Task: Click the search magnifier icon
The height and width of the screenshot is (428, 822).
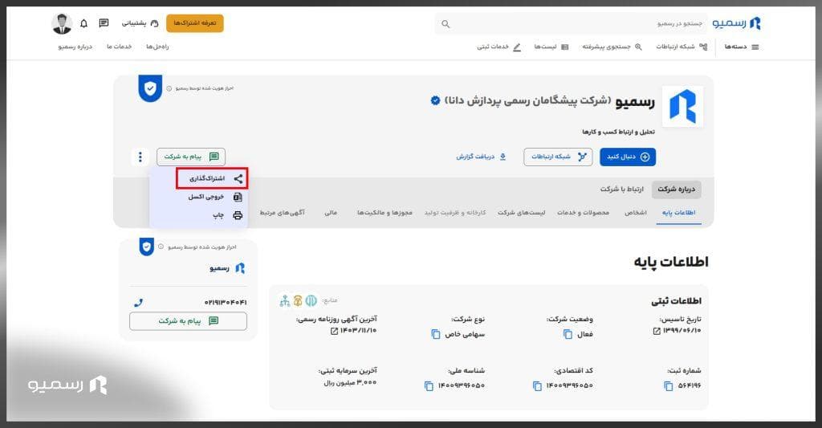Action: point(446,24)
